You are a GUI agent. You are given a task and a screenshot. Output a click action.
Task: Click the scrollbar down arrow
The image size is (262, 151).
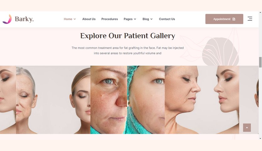(260, 138)
